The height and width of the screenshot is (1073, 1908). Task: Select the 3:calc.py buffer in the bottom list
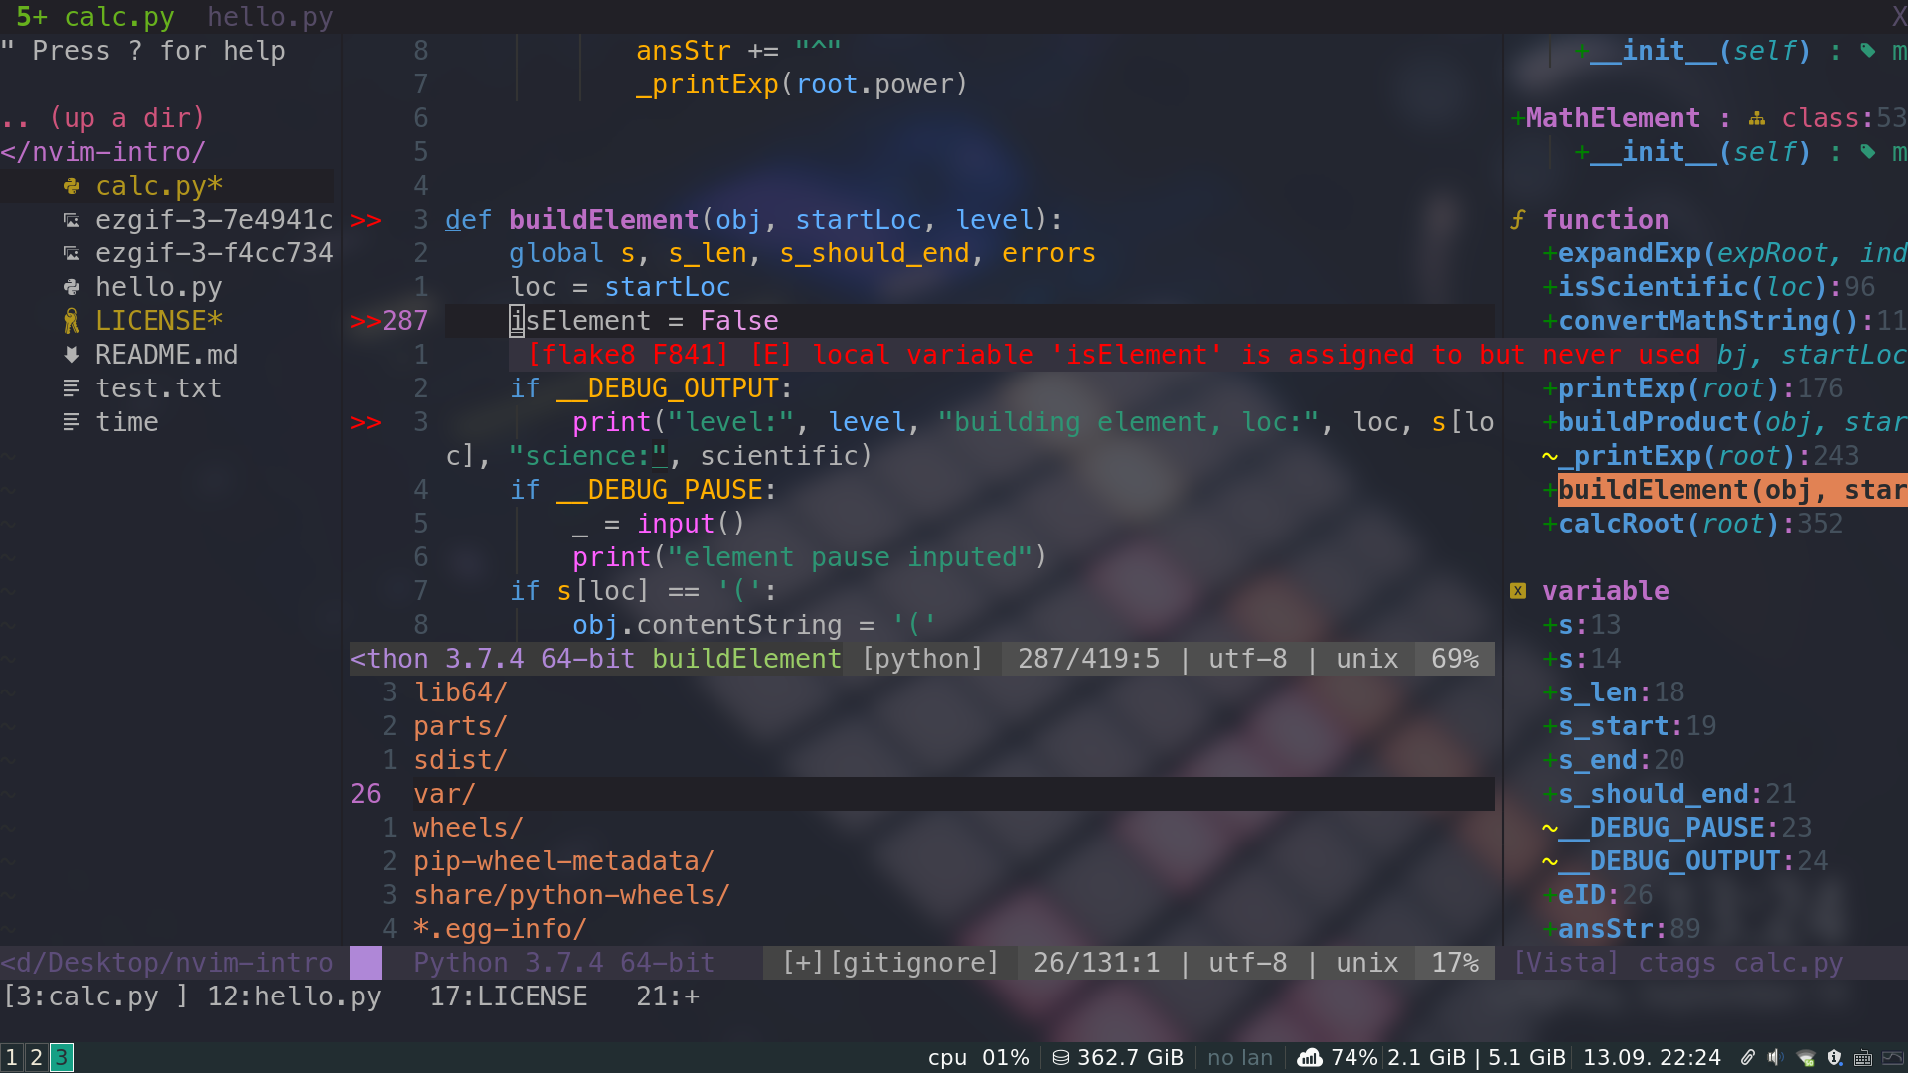click(x=95, y=996)
